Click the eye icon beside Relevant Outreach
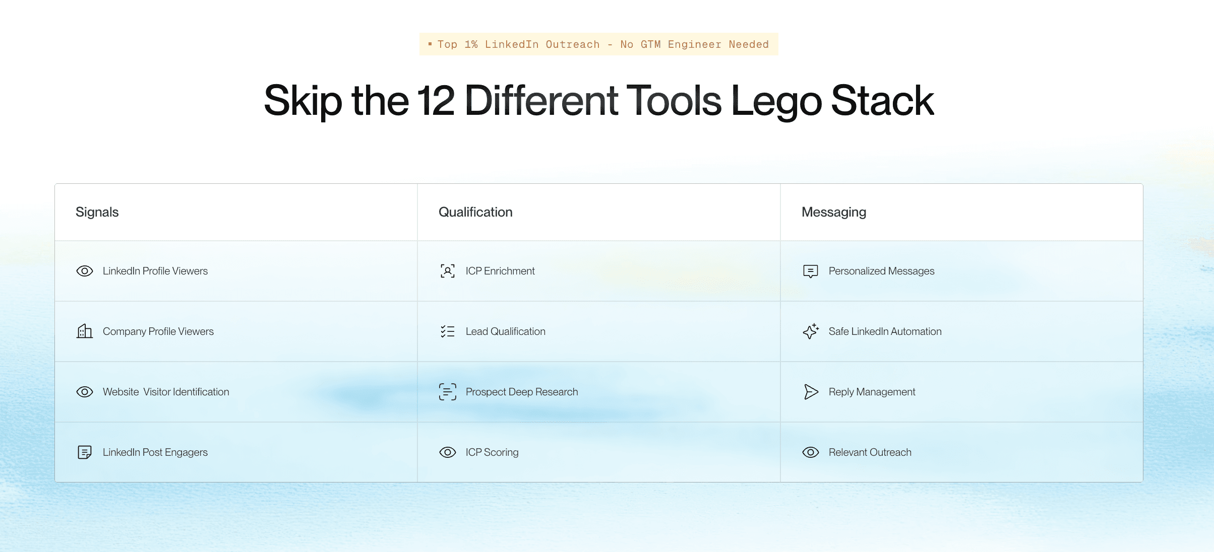Screen dimensions: 1214x552 point(811,452)
